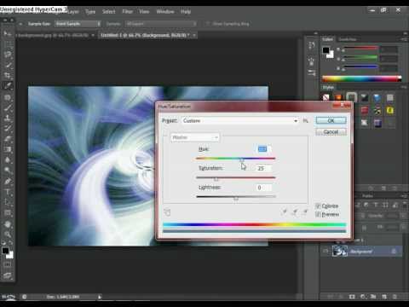Toggle the shape layer filter in Layers
The height and width of the screenshot is (307, 409).
tap(385, 205)
